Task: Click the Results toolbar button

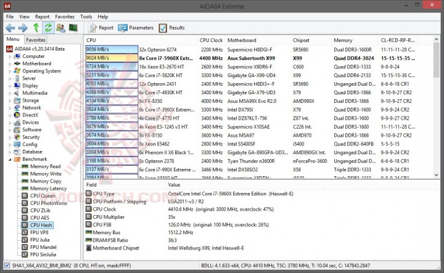Action: [171, 28]
